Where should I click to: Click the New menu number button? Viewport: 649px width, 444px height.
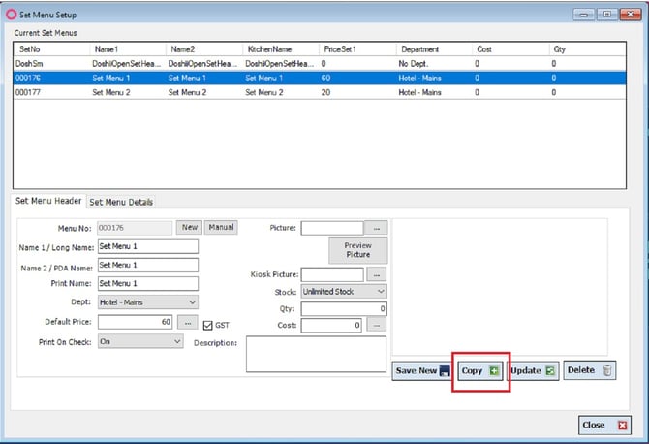(189, 227)
